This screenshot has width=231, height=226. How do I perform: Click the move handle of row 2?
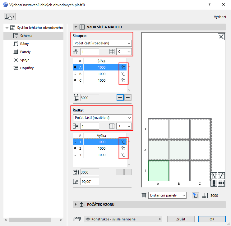pos(75,148)
